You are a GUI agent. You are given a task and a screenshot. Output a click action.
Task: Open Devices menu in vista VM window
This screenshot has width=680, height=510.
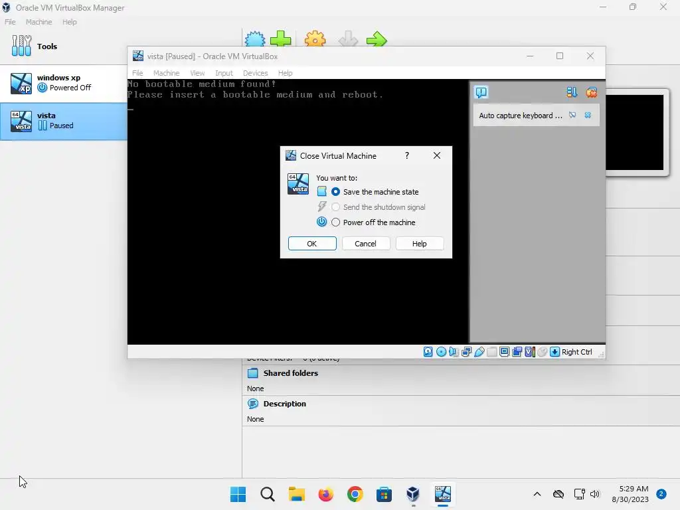click(255, 73)
